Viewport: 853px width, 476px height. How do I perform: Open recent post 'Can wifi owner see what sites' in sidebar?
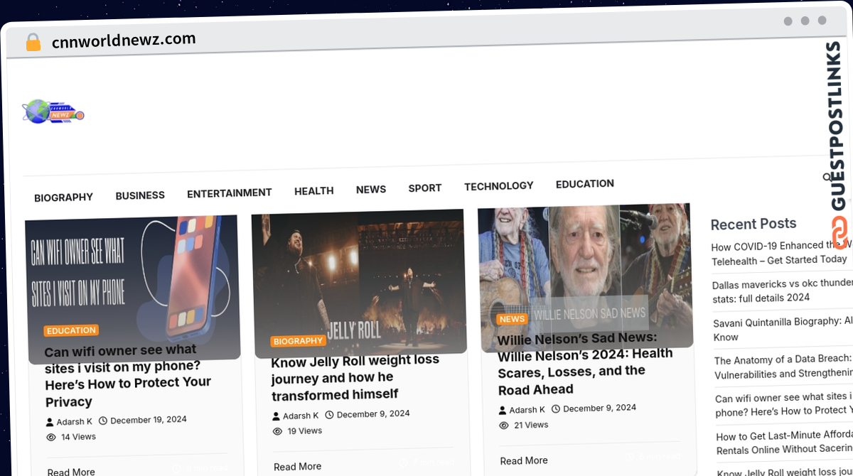pos(783,404)
